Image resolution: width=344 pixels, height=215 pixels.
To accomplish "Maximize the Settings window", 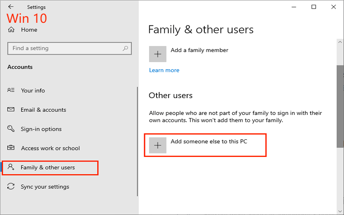I will 314,7.
